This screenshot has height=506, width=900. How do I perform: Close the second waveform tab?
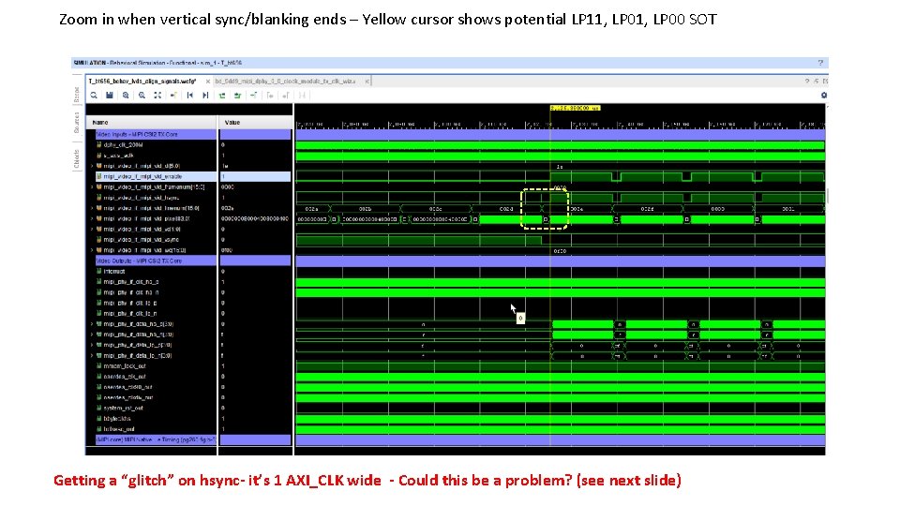(367, 82)
